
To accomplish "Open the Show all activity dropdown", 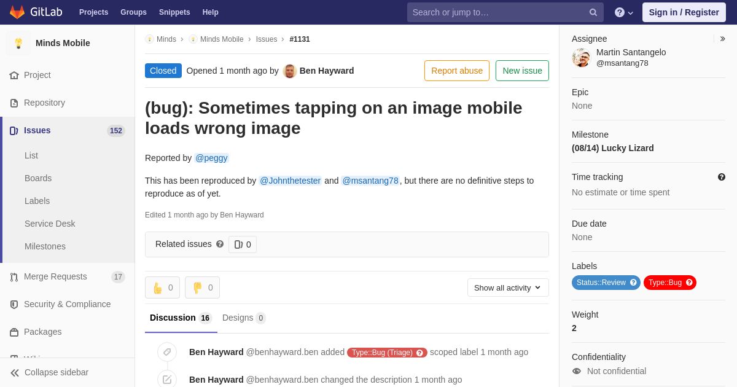I will [x=508, y=287].
